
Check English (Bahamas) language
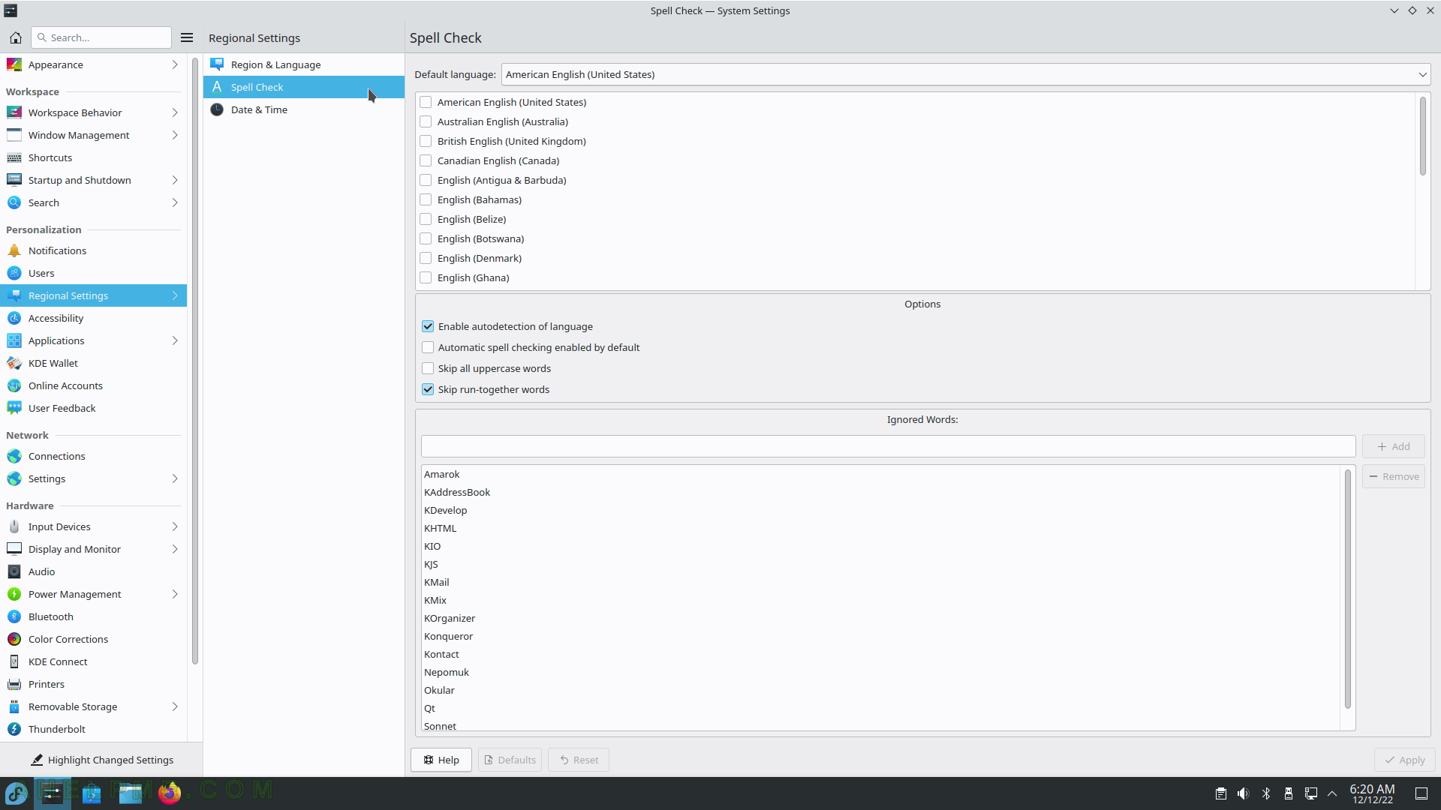click(426, 199)
